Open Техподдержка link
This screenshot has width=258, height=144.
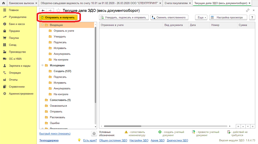click(49, 140)
